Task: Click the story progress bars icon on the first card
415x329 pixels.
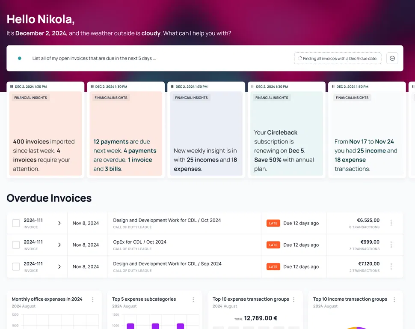Action: [12, 87]
